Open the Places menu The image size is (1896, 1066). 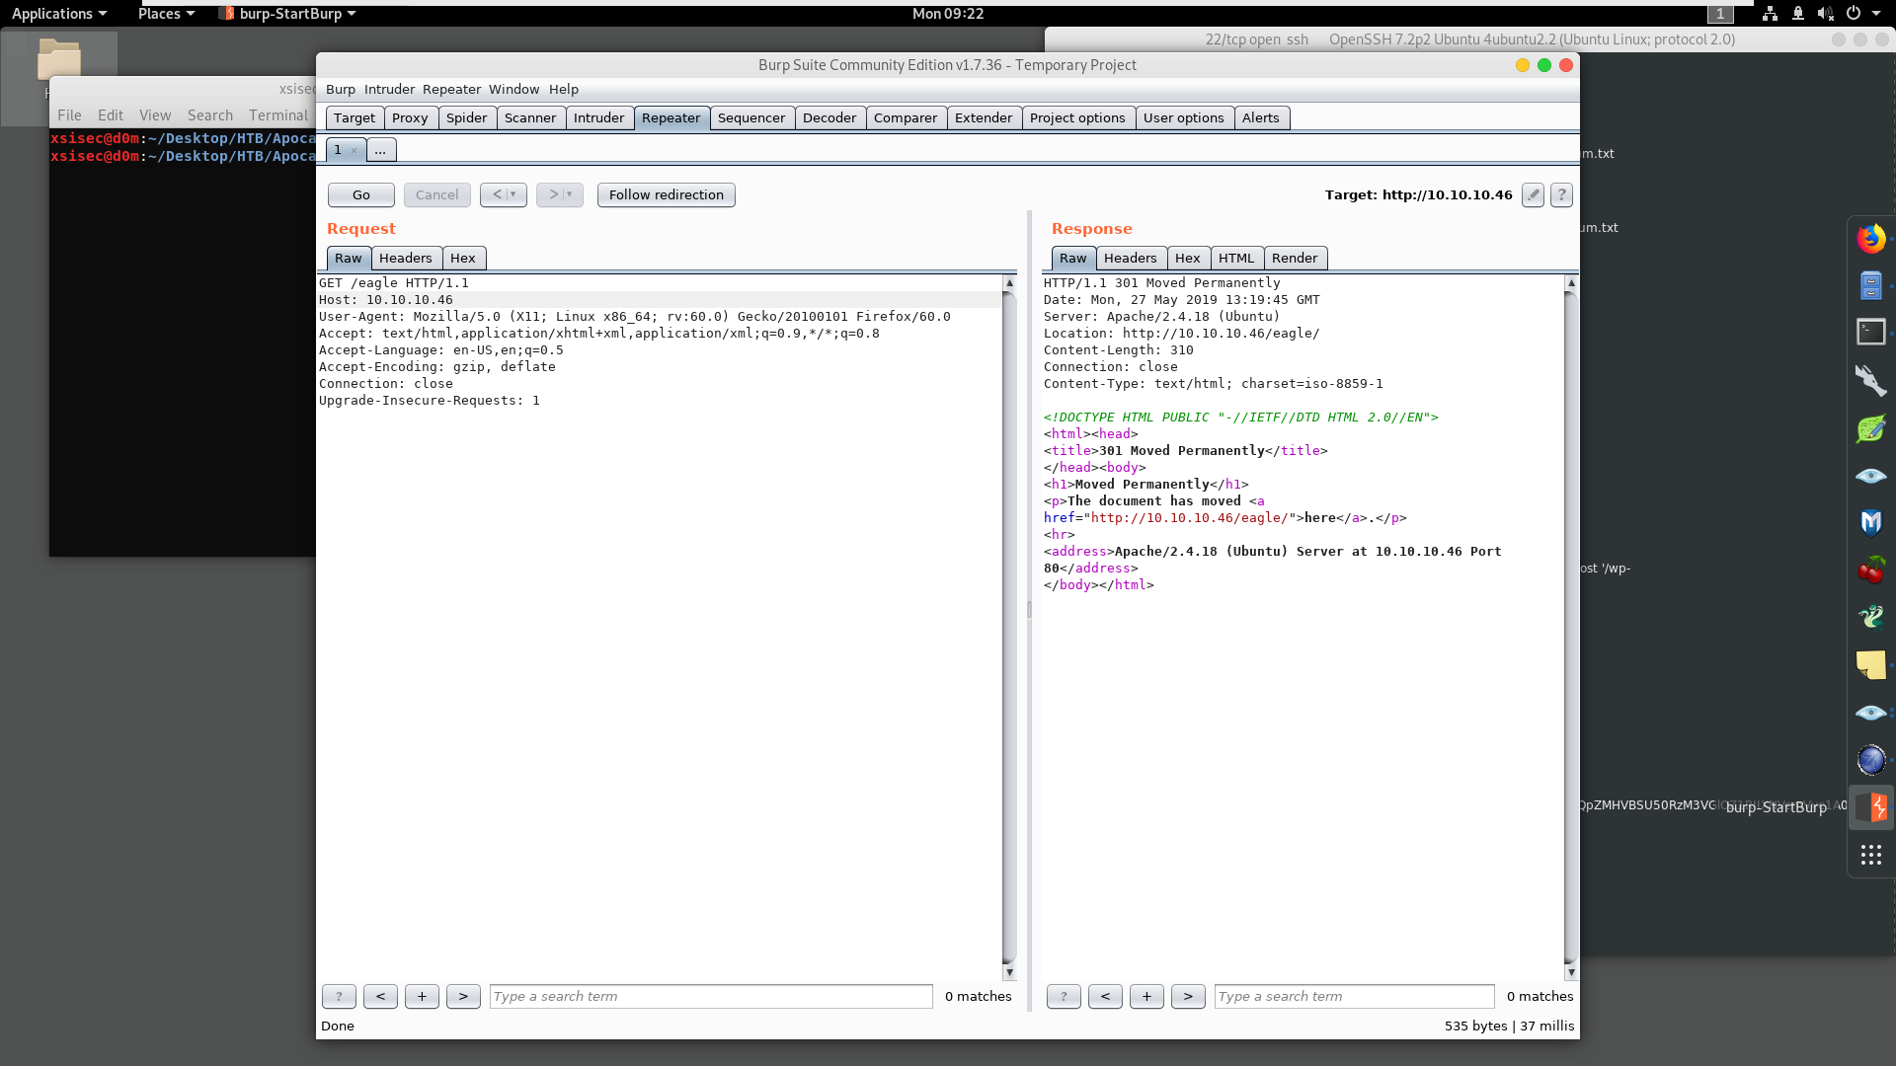(x=166, y=14)
